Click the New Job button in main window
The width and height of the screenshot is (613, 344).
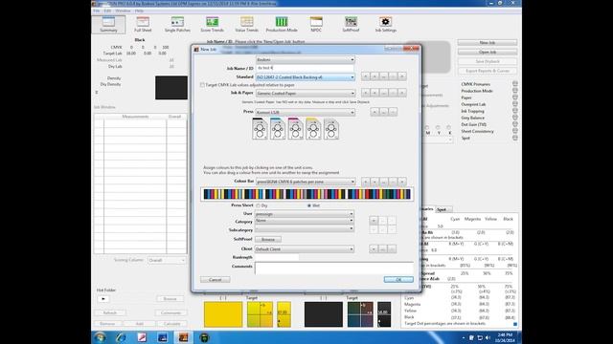click(488, 42)
